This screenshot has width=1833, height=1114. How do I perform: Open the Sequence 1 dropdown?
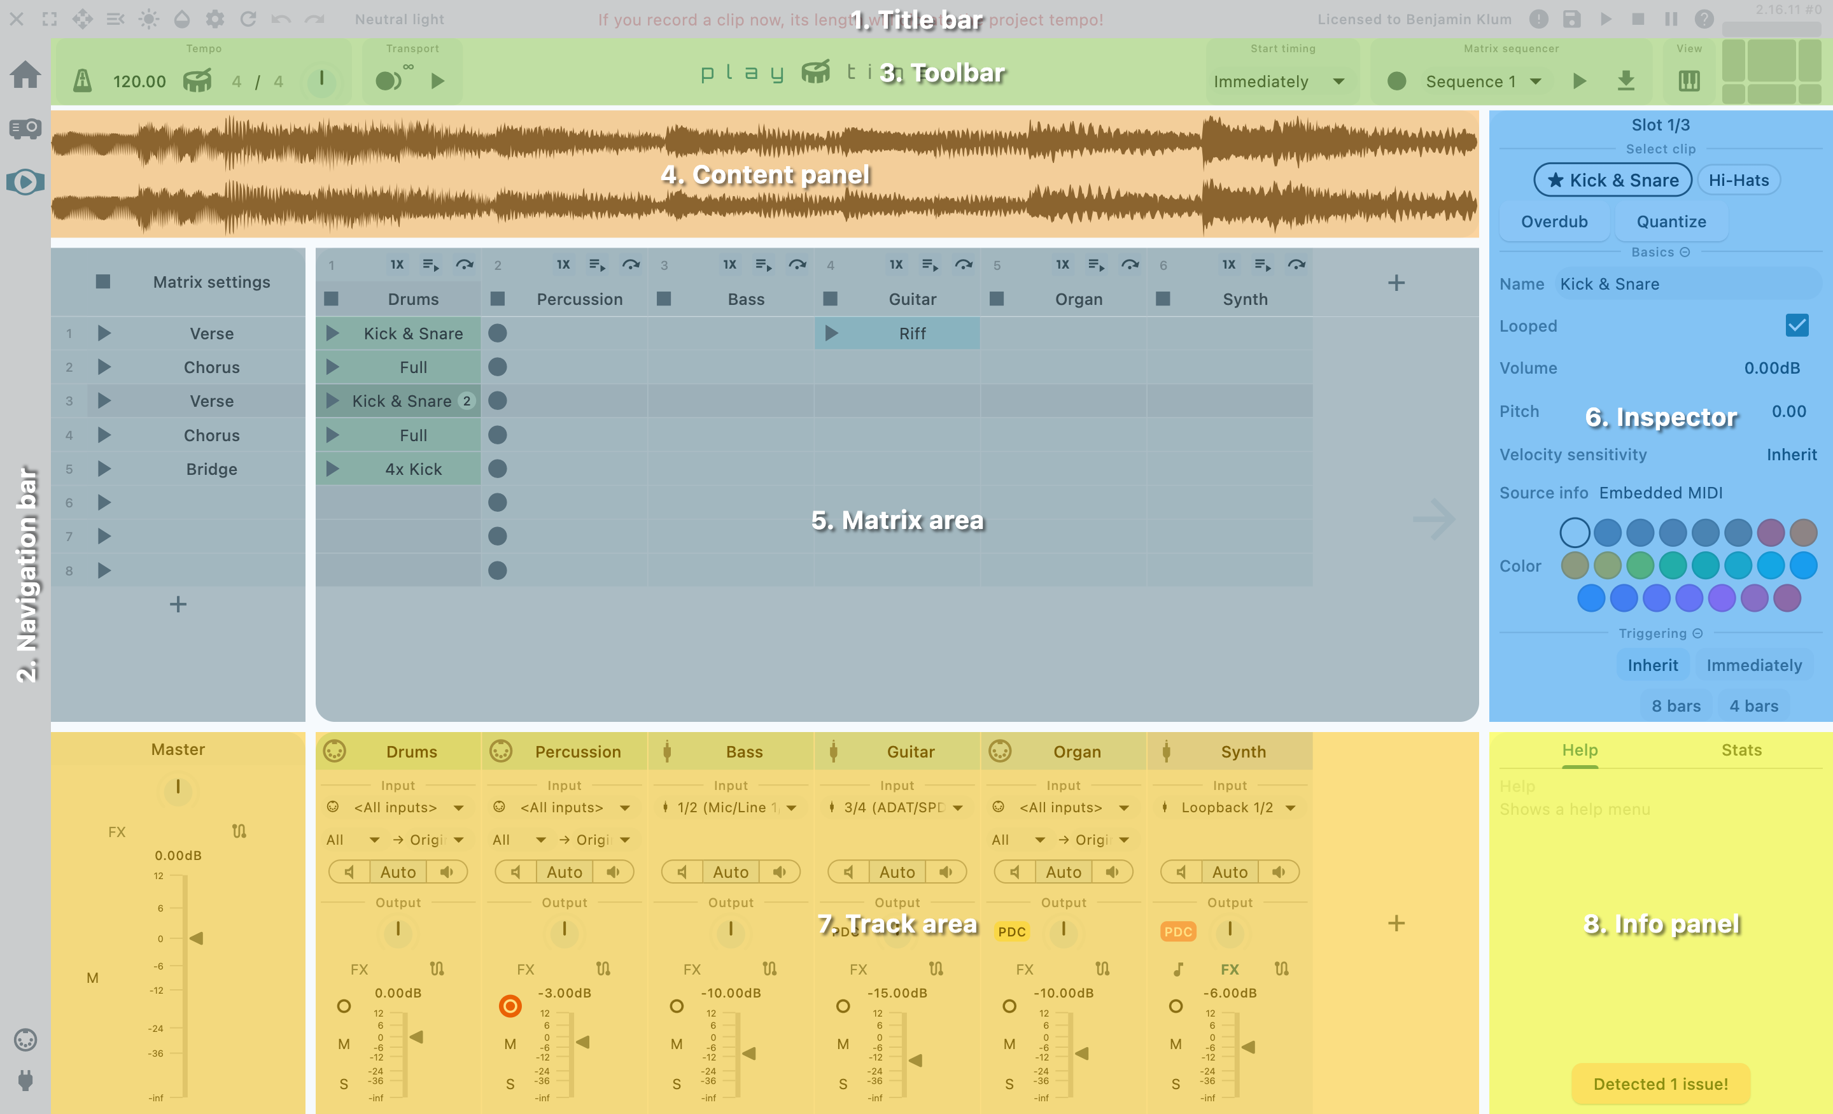(x=1484, y=81)
